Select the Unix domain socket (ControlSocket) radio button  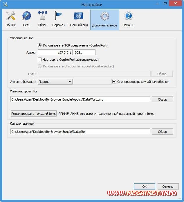pos(39,66)
